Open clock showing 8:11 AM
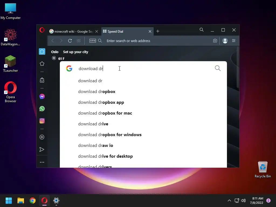 (257, 201)
